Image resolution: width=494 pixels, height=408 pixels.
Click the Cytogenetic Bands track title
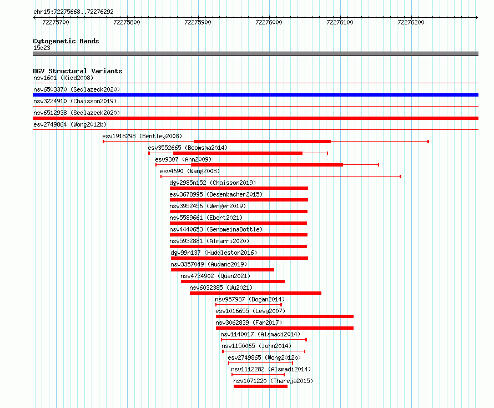click(x=66, y=41)
